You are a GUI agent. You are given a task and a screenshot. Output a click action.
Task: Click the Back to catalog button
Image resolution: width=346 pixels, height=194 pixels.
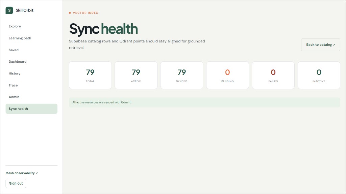tap(320, 45)
